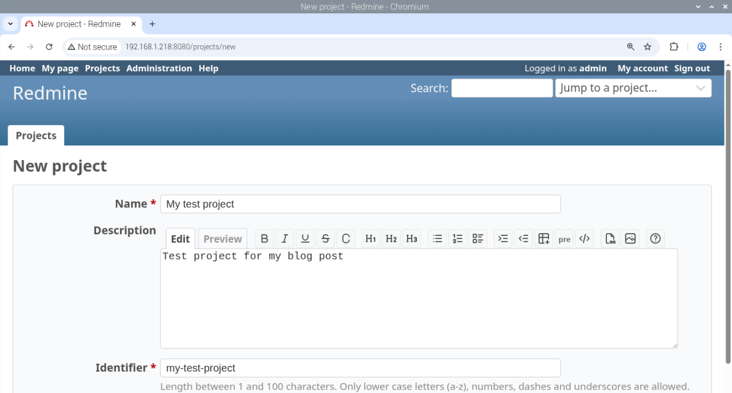Insert a table into the description
732x393 pixels.
543,238
